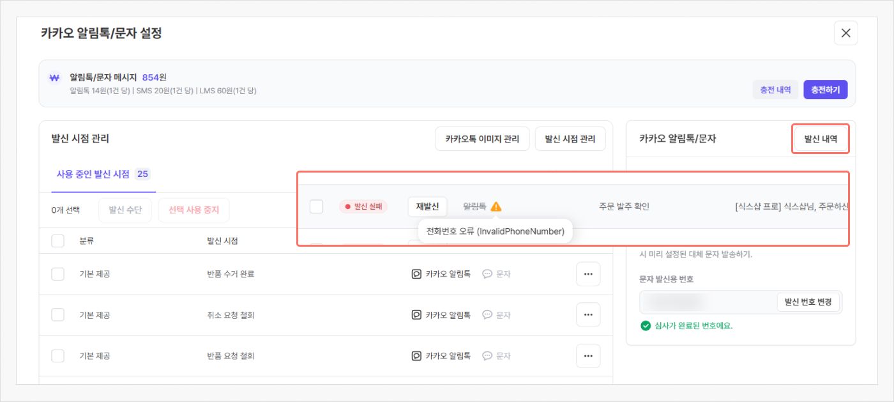The width and height of the screenshot is (894, 402).
Task: Open the more options menu for 반품 요청 철회
Action: tap(588, 356)
